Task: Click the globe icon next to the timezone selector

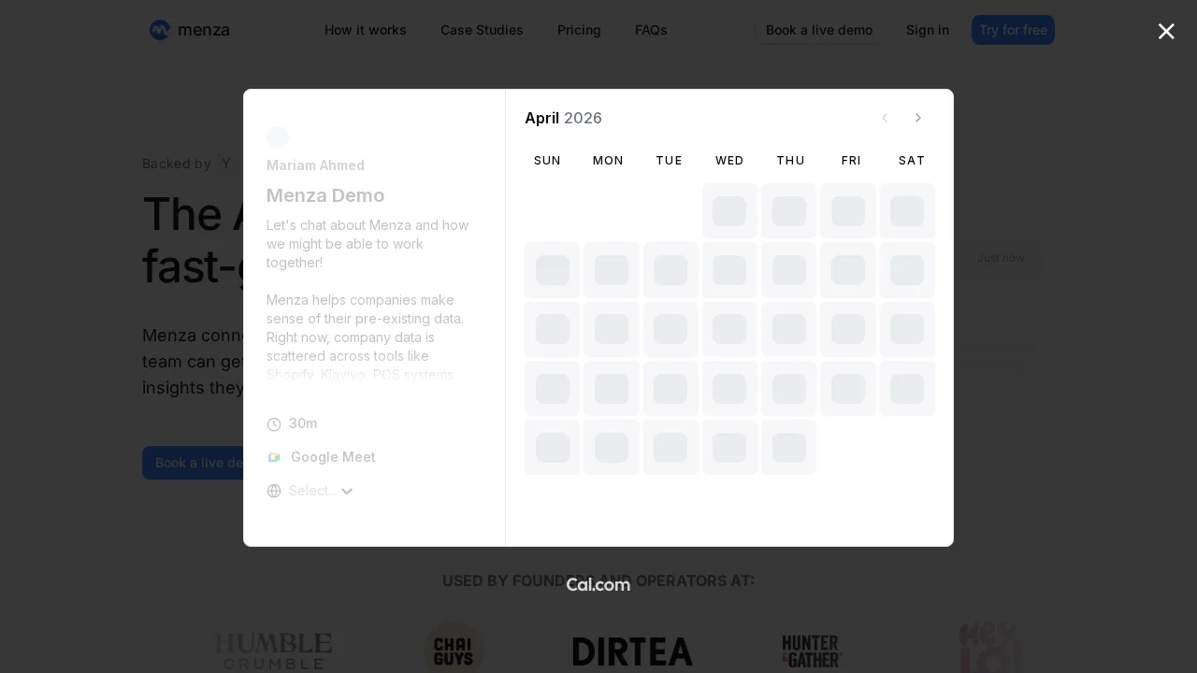Action: (274, 491)
